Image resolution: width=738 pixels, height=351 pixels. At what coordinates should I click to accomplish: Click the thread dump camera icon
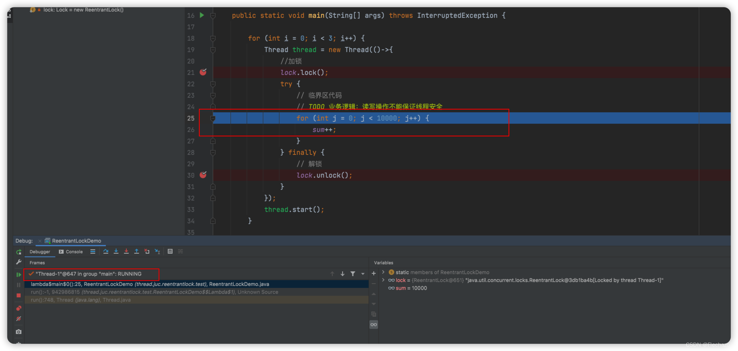19,332
